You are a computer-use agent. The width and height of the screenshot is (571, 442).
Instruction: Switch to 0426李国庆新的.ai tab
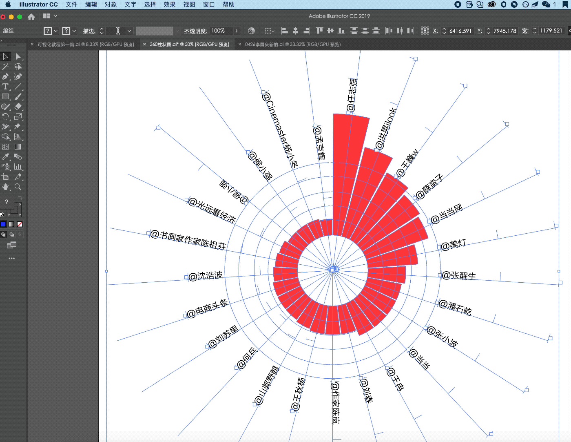pos(293,45)
